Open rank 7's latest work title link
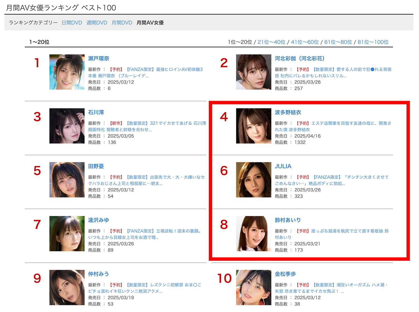Image resolution: width=419 pixels, height=312 pixels. (x=145, y=234)
